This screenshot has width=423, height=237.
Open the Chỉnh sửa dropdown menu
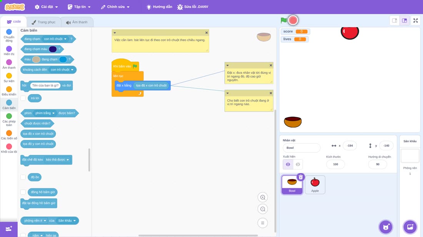point(115,7)
